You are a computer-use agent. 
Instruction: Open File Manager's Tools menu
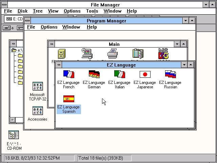(92, 11)
